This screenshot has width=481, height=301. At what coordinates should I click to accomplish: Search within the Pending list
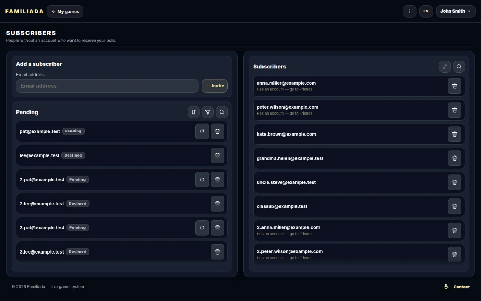tap(222, 112)
